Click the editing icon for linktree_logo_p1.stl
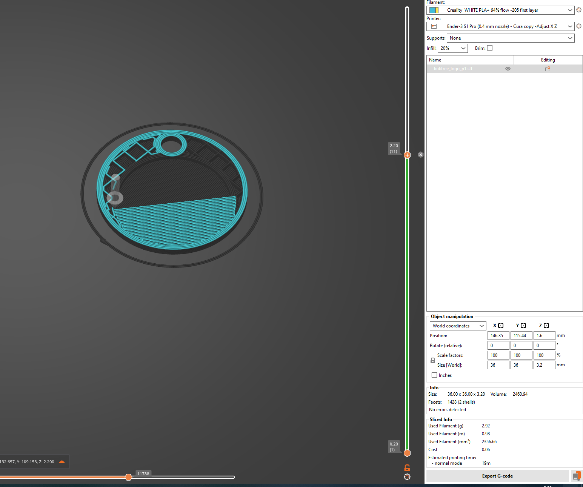 click(x=548, y=69)
